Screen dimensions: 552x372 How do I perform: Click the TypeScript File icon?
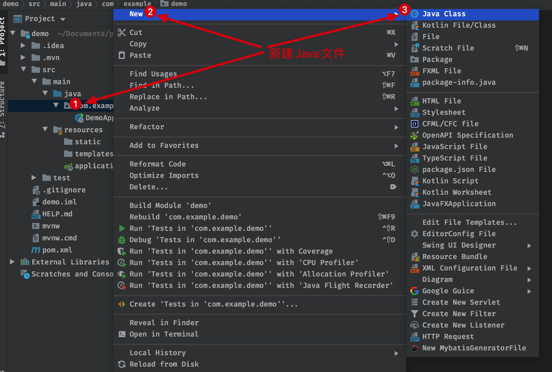click(x=415, y=158)
